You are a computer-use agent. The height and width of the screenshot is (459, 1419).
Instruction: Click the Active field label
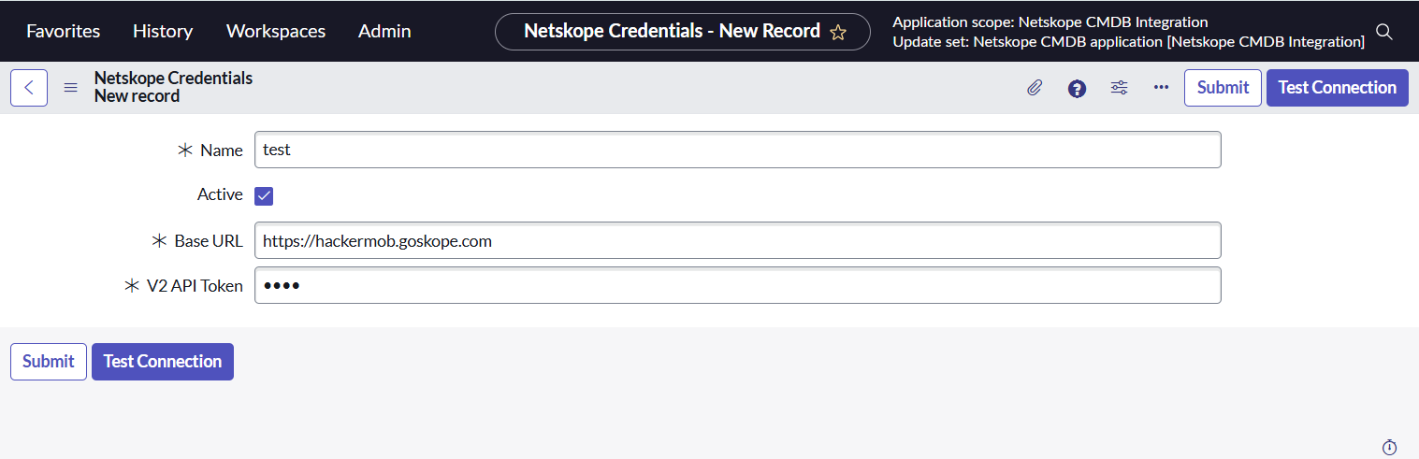click(x=220, y=194)
